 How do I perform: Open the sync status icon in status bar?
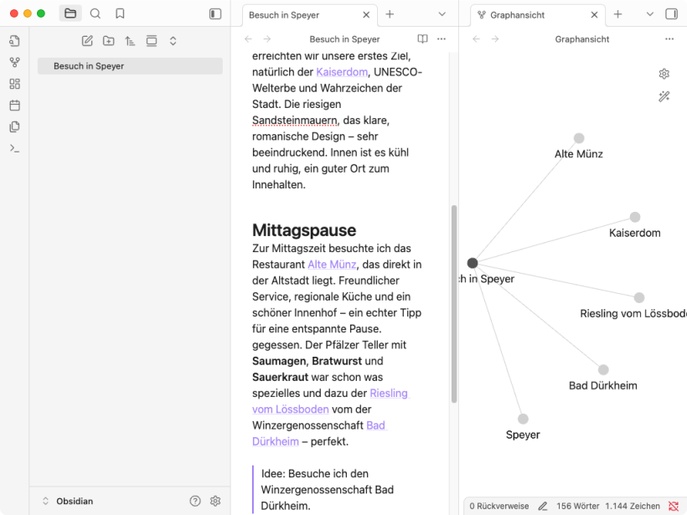click(x=674, y=506)
